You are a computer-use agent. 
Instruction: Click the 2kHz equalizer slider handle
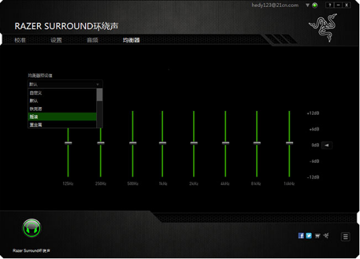[x=194, y=143]
